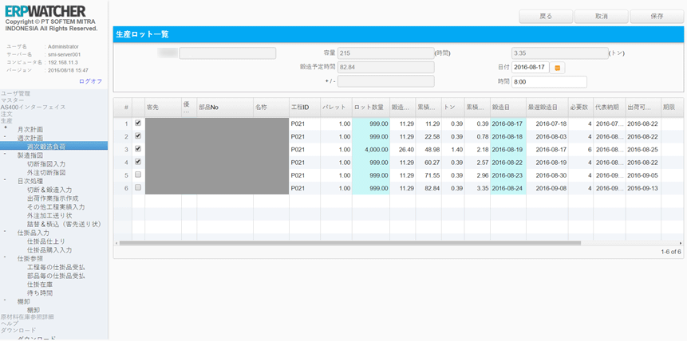Open 工程毎の仕掛品受払 in the sidebar
This screenshot has width=687, height=341.
[x=56, y=267]
